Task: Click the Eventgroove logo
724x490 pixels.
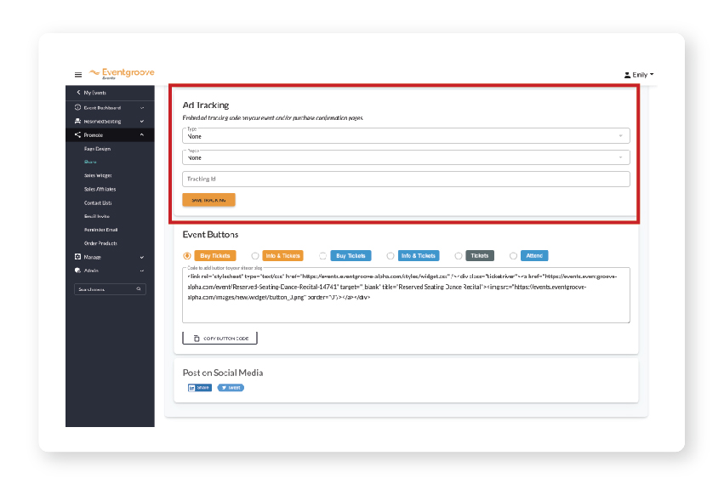Action: 122,73
